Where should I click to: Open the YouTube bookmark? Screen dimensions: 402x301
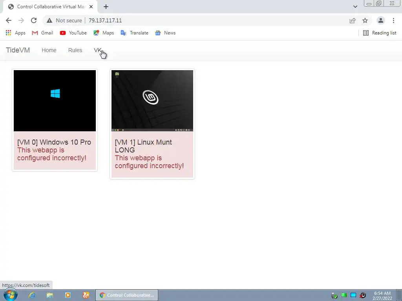pos(73,33)
